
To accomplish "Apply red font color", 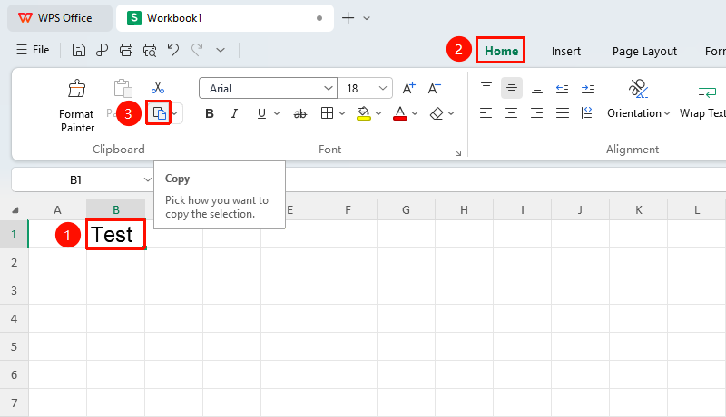I will point(400,113).
